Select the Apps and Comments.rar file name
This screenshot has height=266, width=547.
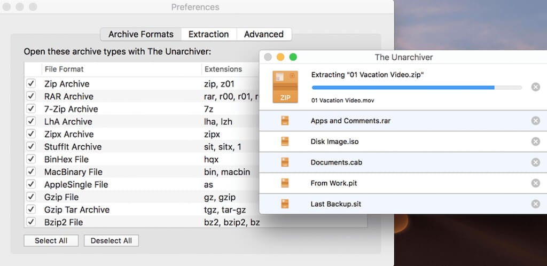click(x=350, y=121)
